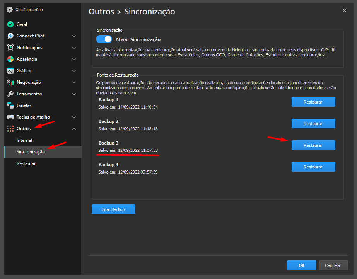This screenshot has height=279, width=357.
Task: Expand the Teclas de Atalho chevron
Action: coord(74,117)
